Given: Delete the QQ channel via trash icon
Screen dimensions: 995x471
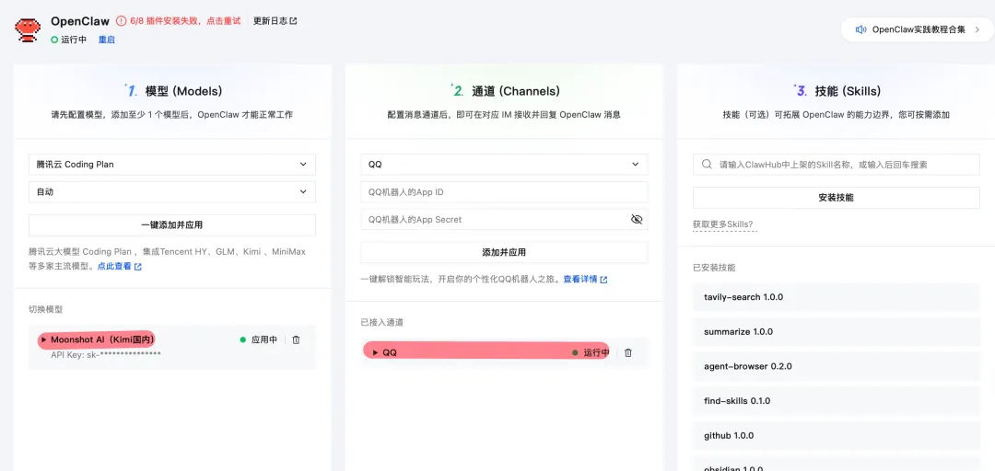Looking at the screenshot, I should pyautogui.click(x=628, y=352).
